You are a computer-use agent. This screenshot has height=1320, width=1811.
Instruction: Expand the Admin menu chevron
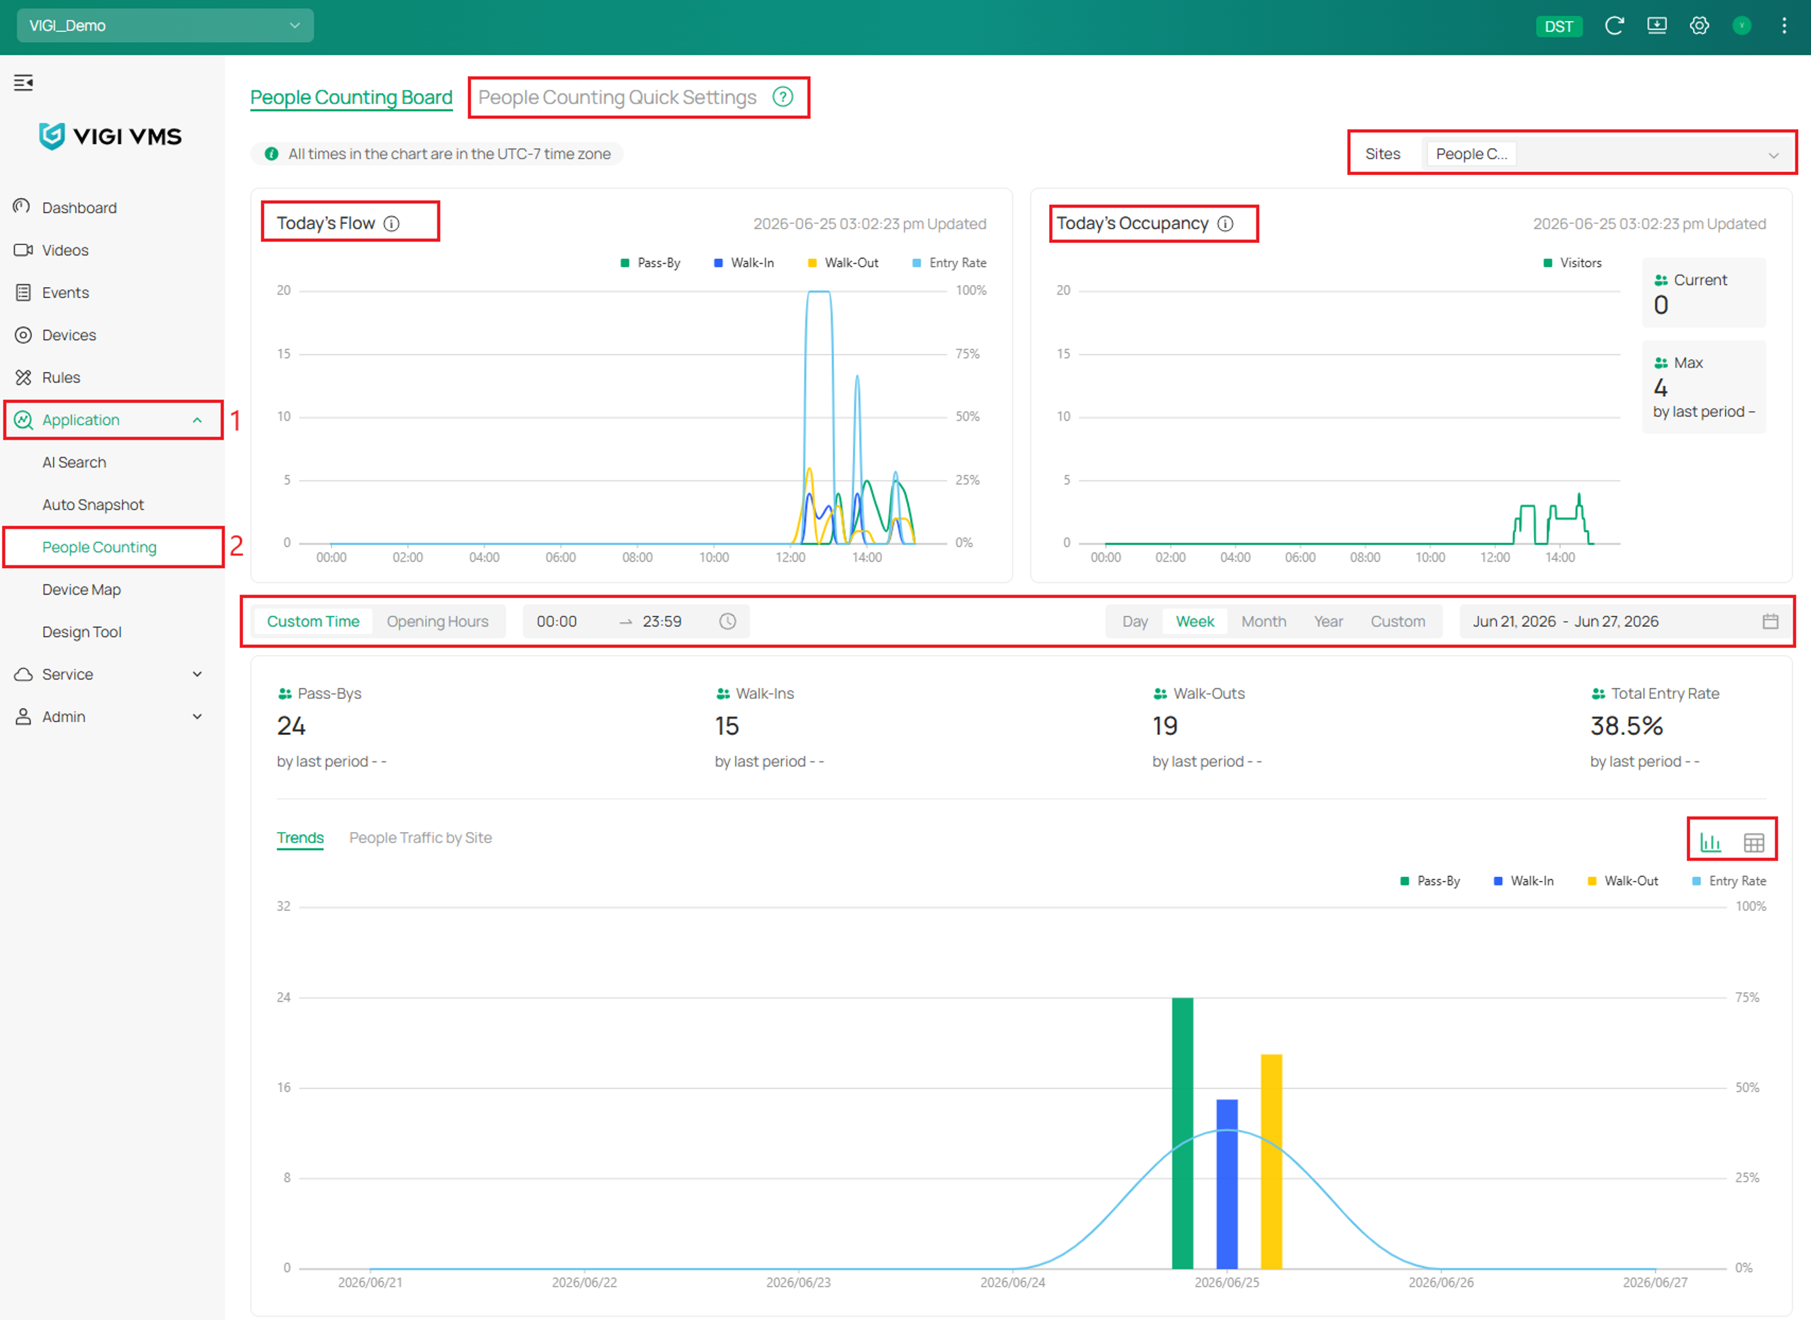[x=197, y=717]
